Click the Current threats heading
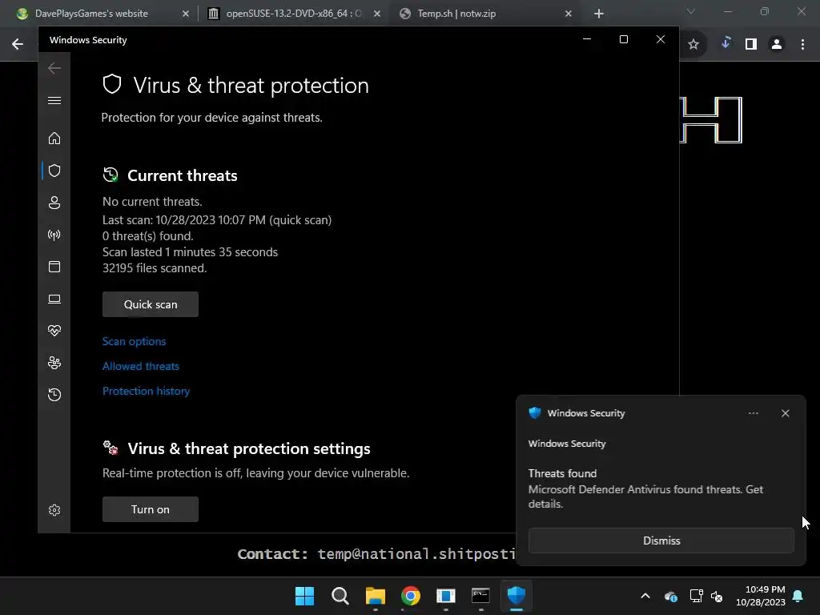The height and width of the screenshot is (615, 820). pyautogui.click(x=182, y=175)
